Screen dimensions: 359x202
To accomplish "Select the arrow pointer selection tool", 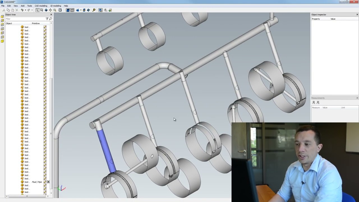I will tap(37, 10).
